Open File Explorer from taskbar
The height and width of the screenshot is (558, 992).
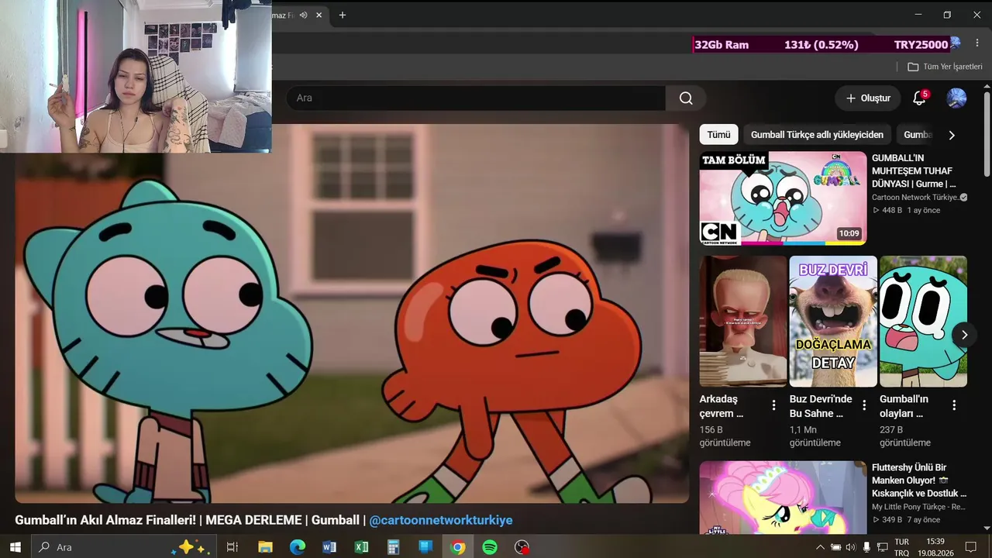pyautogui.click(x=265, y=547)
